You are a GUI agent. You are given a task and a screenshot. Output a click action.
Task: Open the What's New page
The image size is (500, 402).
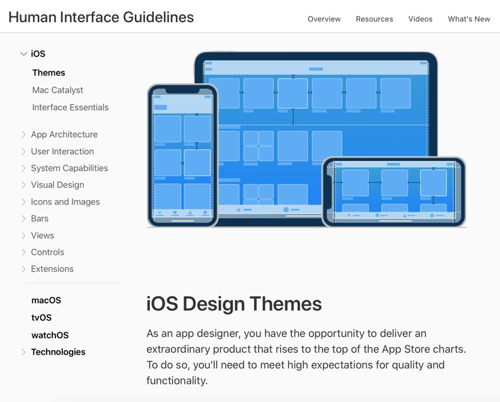click(x=468, y=19)
